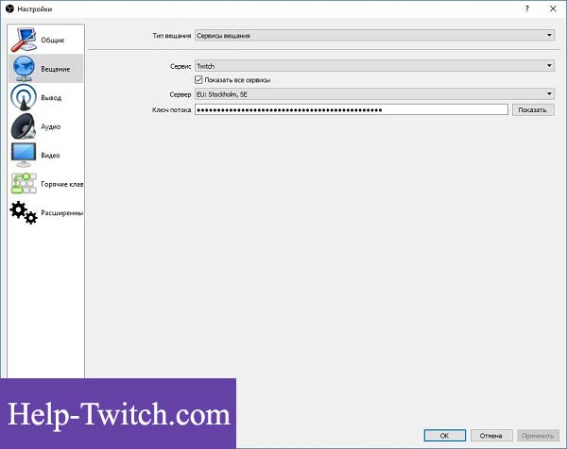The image size is (567, 449).
Task: Select the Вещание globe icon in sidebar
Action: [24, 69]
